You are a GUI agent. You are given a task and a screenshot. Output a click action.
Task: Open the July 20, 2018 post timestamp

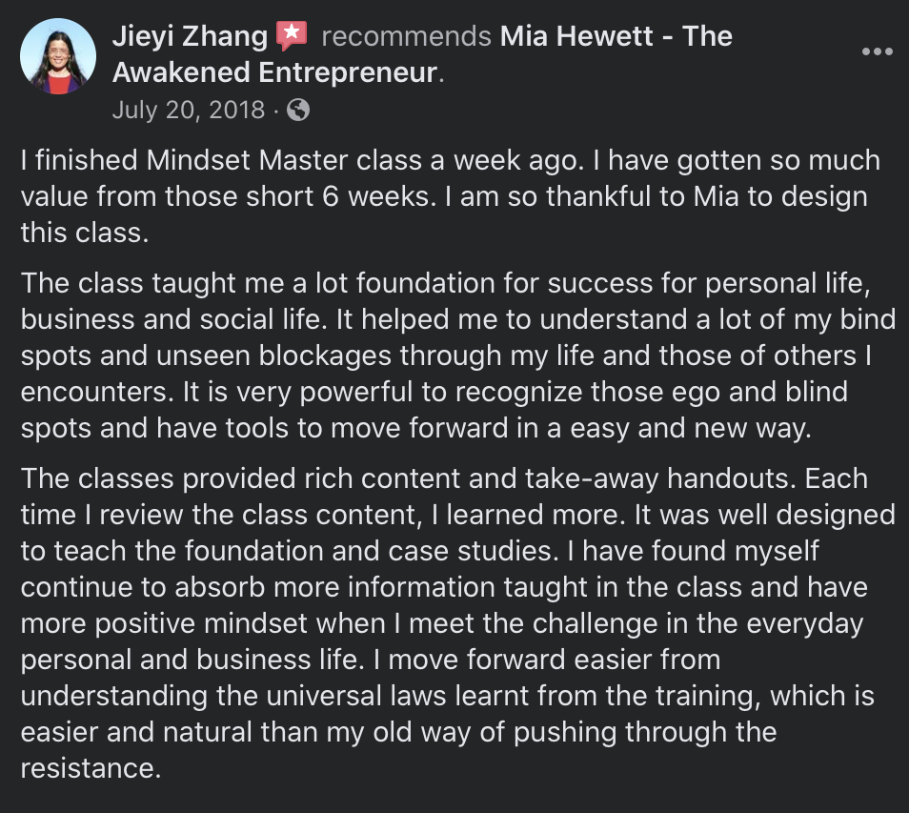tap(188, 110)
